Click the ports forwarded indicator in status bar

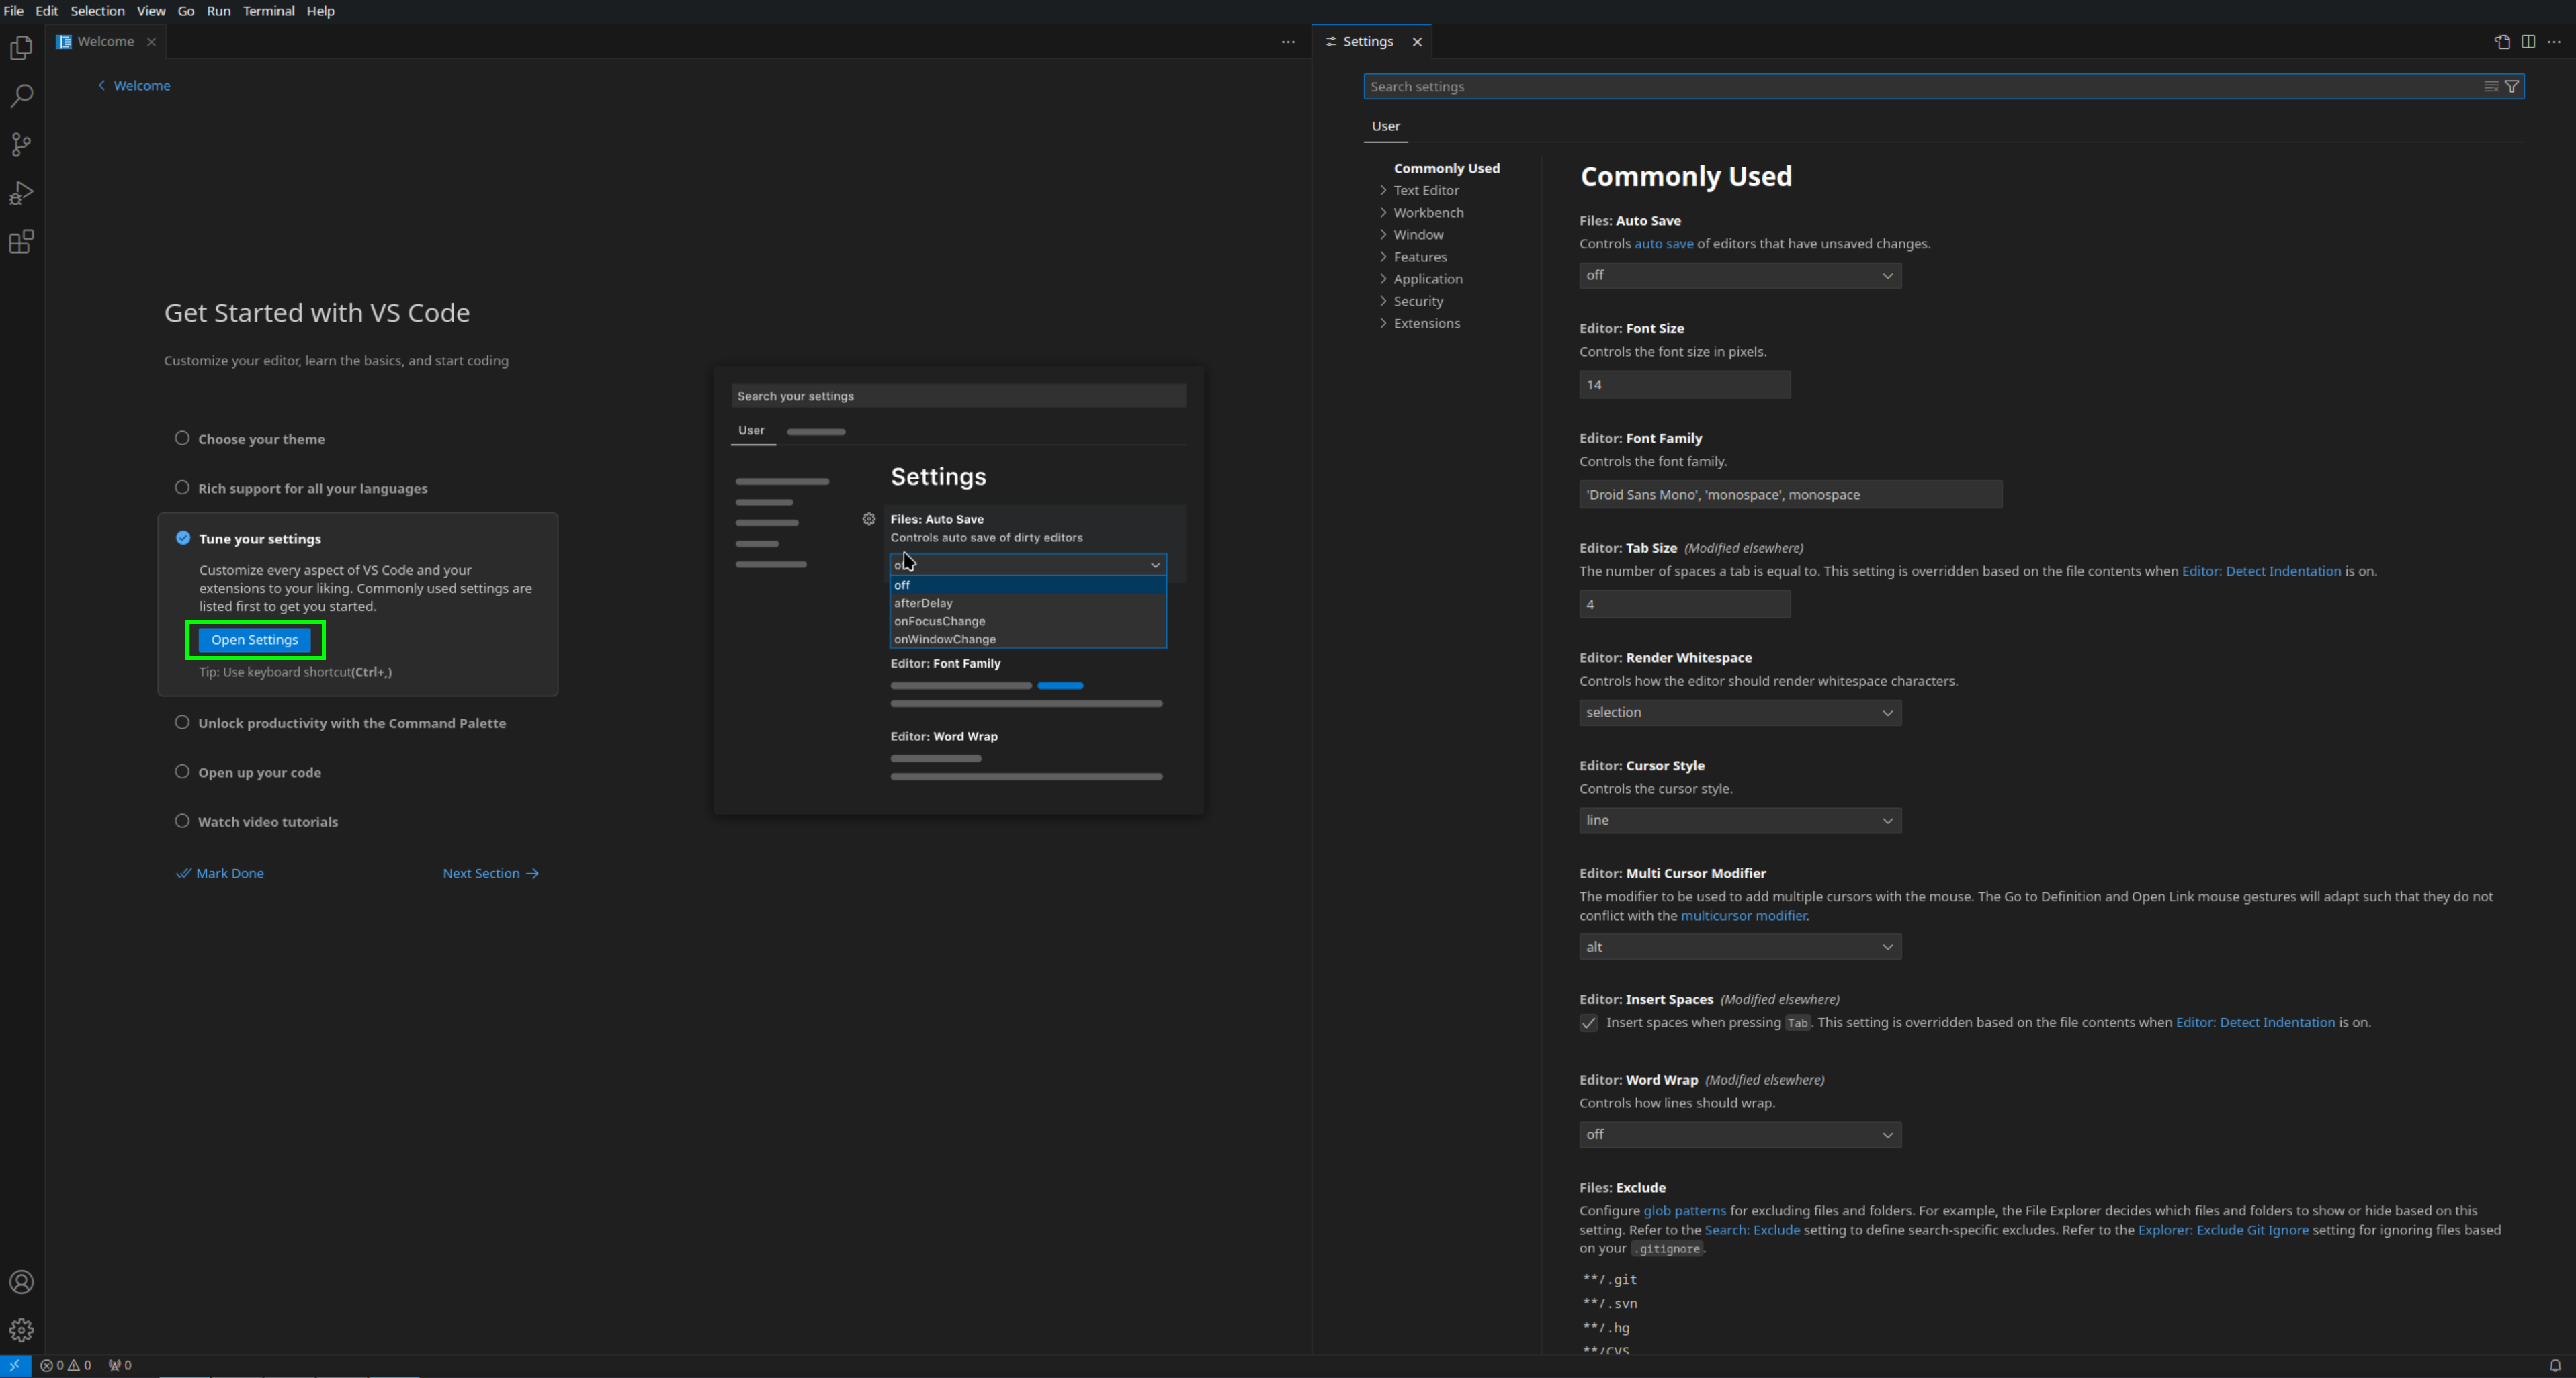coord(120,1365)
